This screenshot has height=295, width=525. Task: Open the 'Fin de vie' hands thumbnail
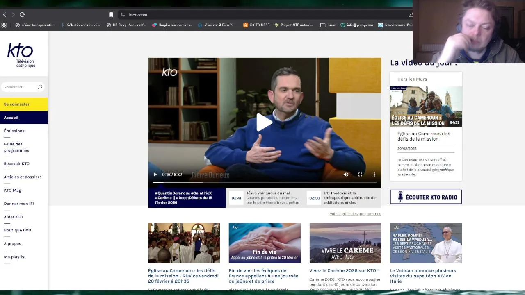(x=265, y=243)
